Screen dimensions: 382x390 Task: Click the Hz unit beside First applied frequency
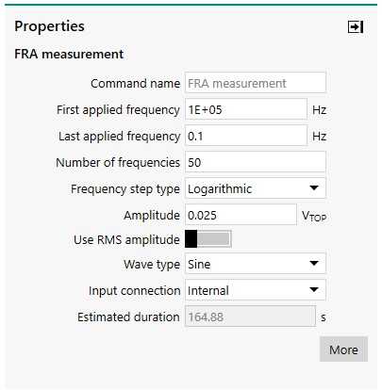click(319, 110)
